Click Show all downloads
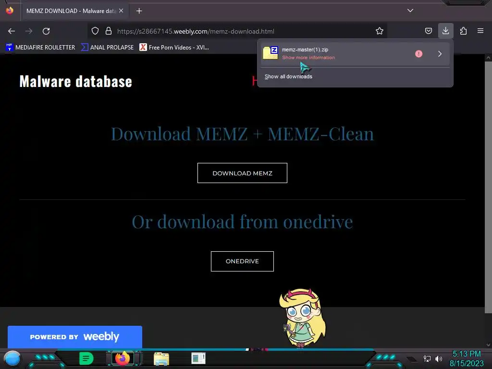This screenshot has height=369, width=492. click(288, 76)
